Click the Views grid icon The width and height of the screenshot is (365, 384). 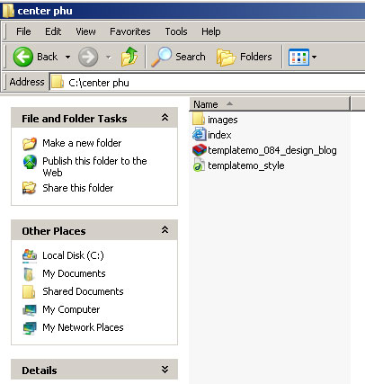tap(298, 57)
